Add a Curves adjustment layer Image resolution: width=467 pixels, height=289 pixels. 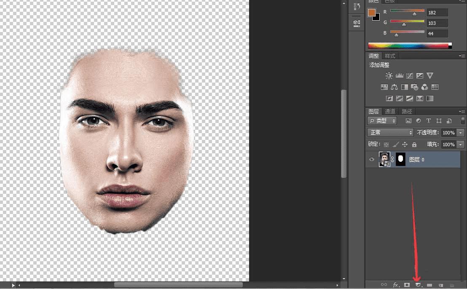pos(409,76)
